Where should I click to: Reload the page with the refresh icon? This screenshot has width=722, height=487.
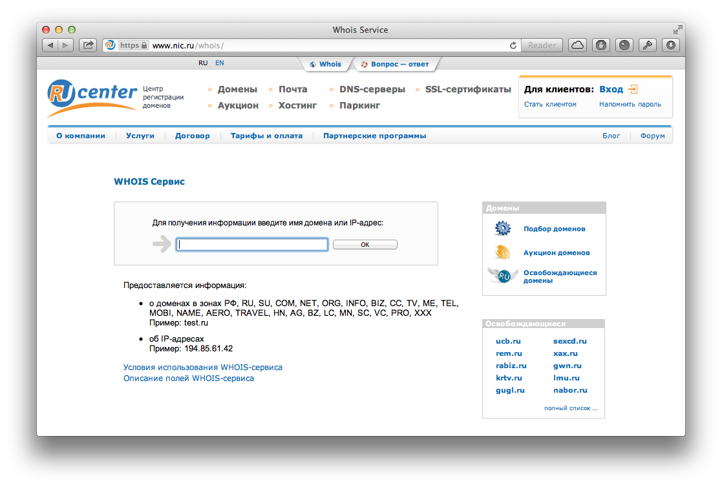coord(513,45)
